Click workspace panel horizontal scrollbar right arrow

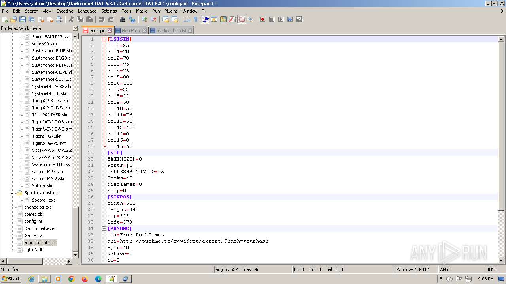tap(70, 261)
